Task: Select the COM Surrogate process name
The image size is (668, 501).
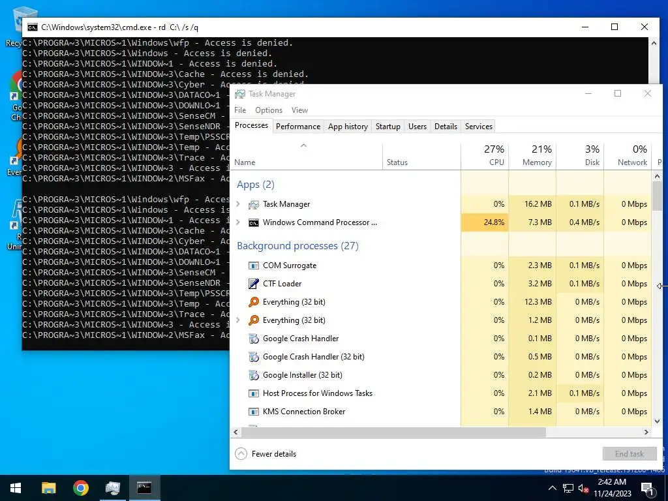Action: tap(290, 266)
